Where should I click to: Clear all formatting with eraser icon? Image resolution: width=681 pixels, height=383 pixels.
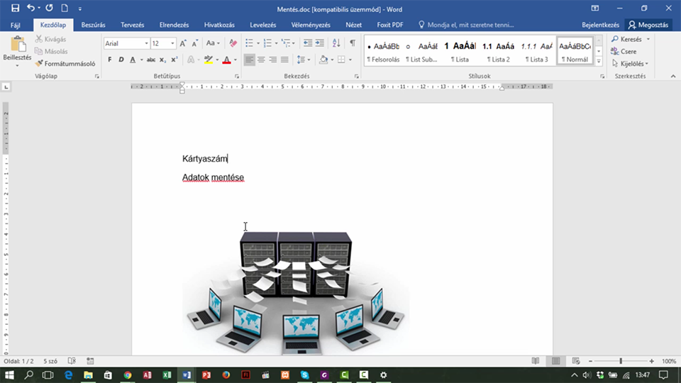[233, 43]
